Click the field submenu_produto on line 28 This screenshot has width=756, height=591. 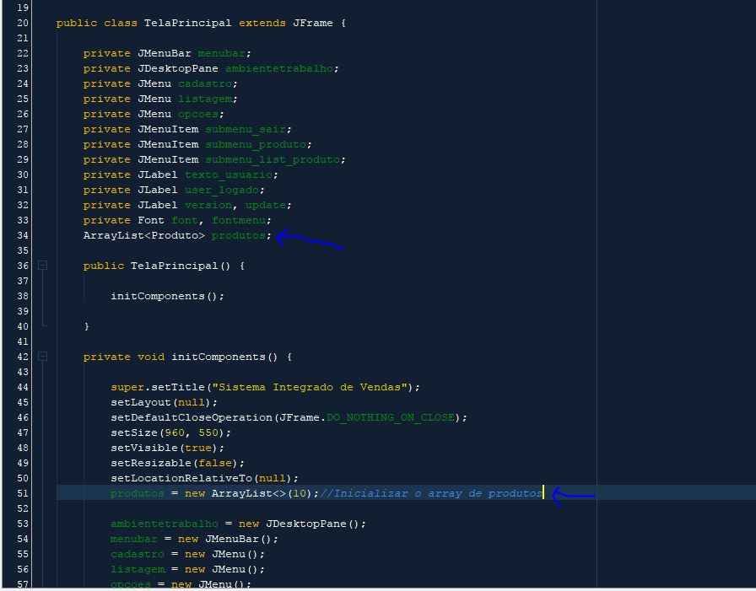(256, 144)
